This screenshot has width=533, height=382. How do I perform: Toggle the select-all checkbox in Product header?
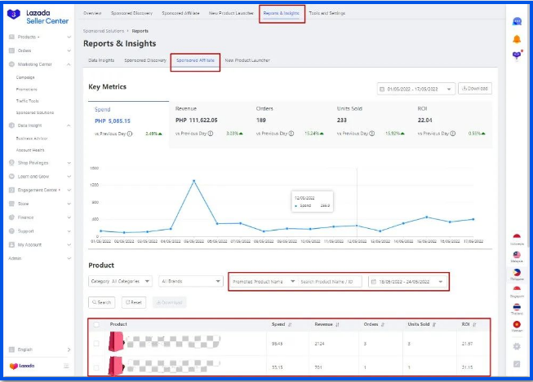[96, 324]
